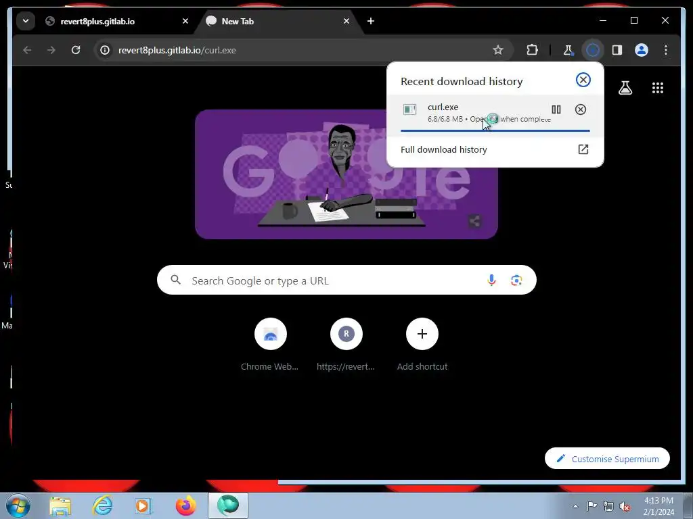Open the profile avatar menu
This screenshot has height=519, width=693.
pyautogui.click(x=642, y=50)
